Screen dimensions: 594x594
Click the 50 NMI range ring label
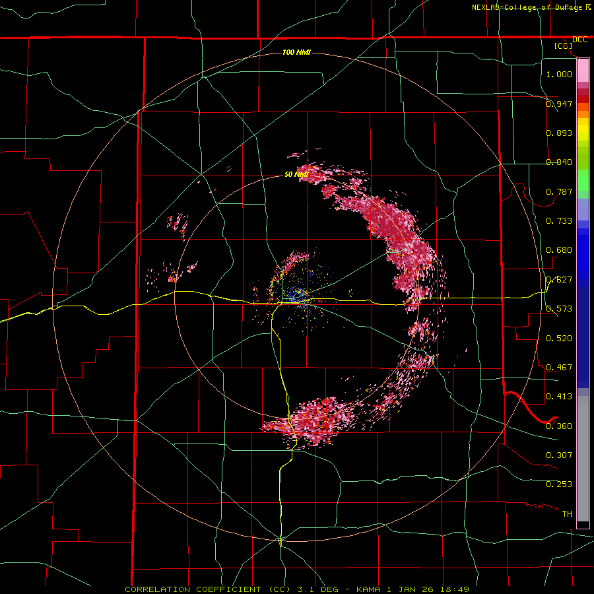point(296,175)
